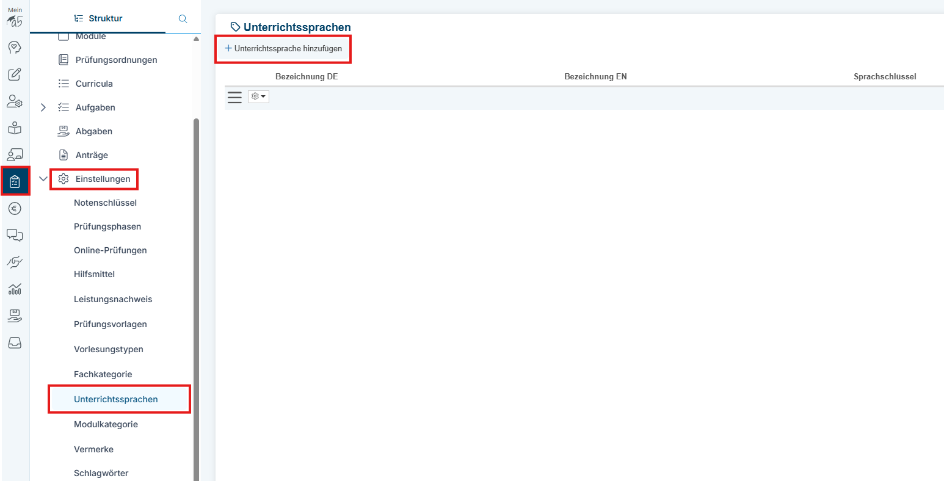This screenshot has width=944, height=481.
Task: Open Notenschlüssel settings entry
Action: 105,203
